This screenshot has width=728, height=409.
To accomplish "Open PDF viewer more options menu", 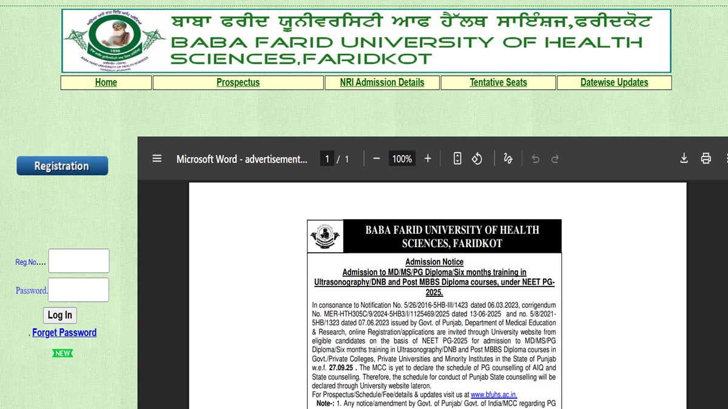I will [x=726, y=158].
